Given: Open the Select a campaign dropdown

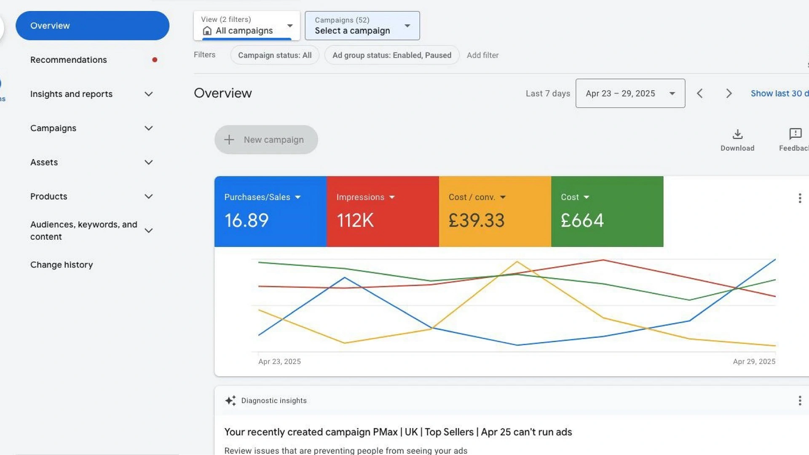Looking at the screenshot, I should [x=362, y=26].
